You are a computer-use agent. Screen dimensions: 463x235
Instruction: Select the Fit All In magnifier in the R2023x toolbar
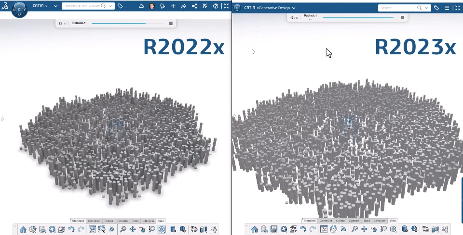(x=354, y=229)
